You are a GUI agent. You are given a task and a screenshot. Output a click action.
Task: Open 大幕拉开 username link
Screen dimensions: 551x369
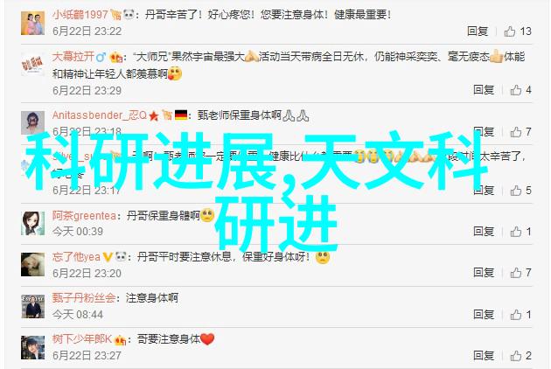pyautogui.click(x=73, y=57)
